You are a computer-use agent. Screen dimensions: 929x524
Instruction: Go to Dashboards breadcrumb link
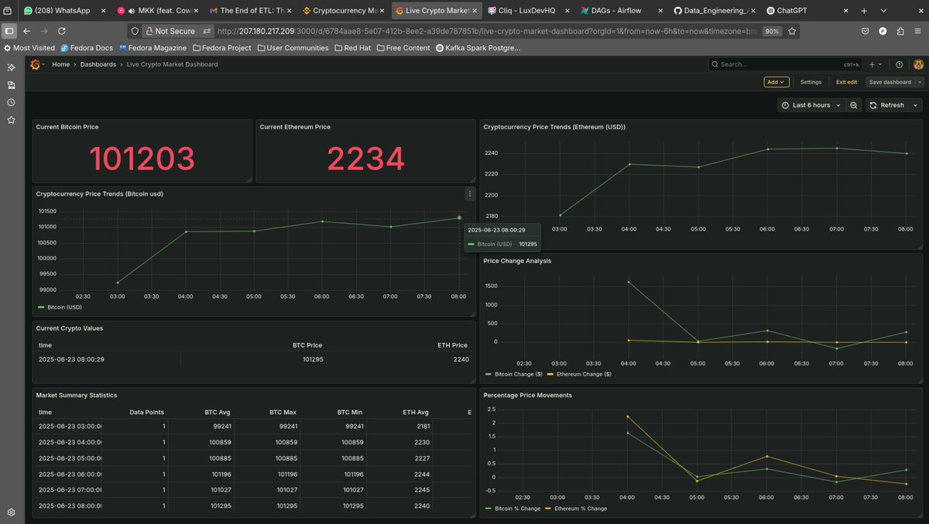tap(98, 65)
